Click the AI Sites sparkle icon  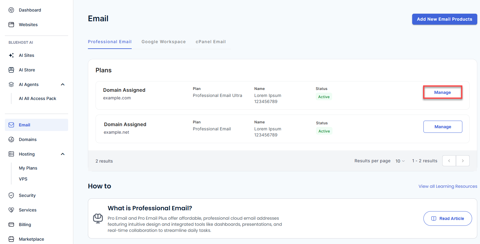(x=11, y=55)
